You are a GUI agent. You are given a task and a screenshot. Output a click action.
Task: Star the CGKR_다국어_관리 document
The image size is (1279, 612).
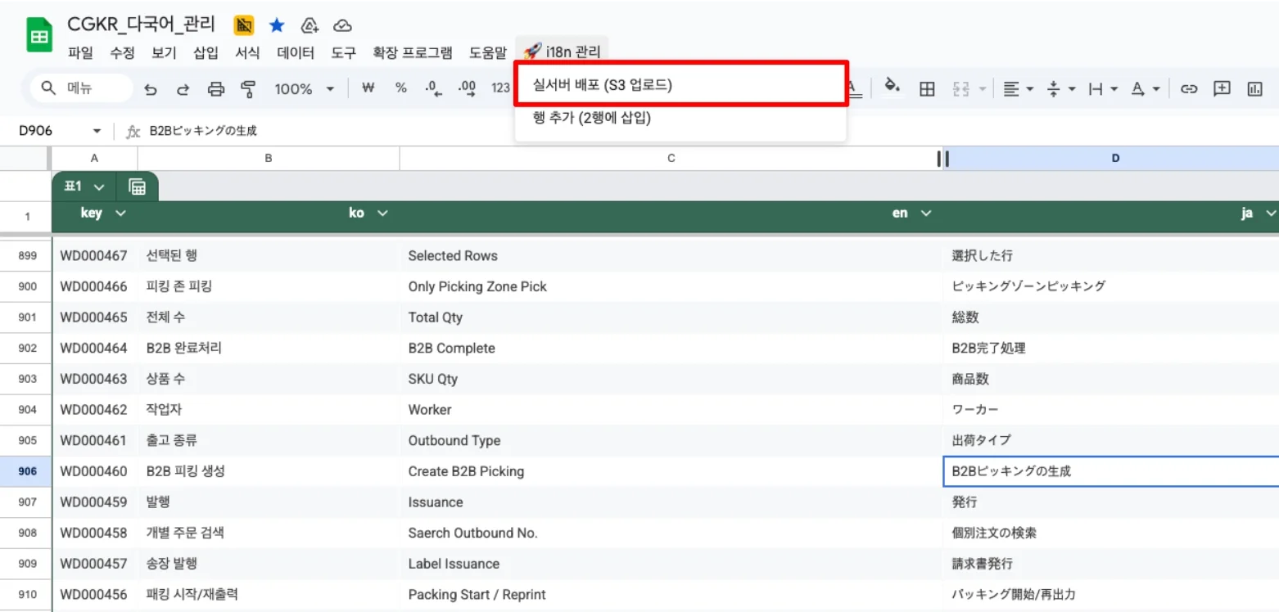276,25
